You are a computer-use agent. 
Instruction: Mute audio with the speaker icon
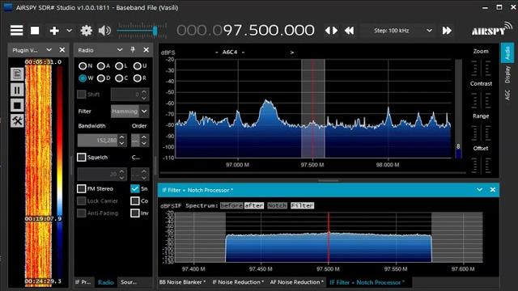[104, 31]
